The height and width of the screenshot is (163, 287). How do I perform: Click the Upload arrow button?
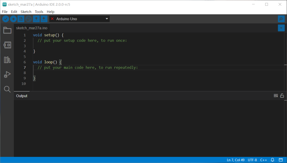[x=13, y=19]
